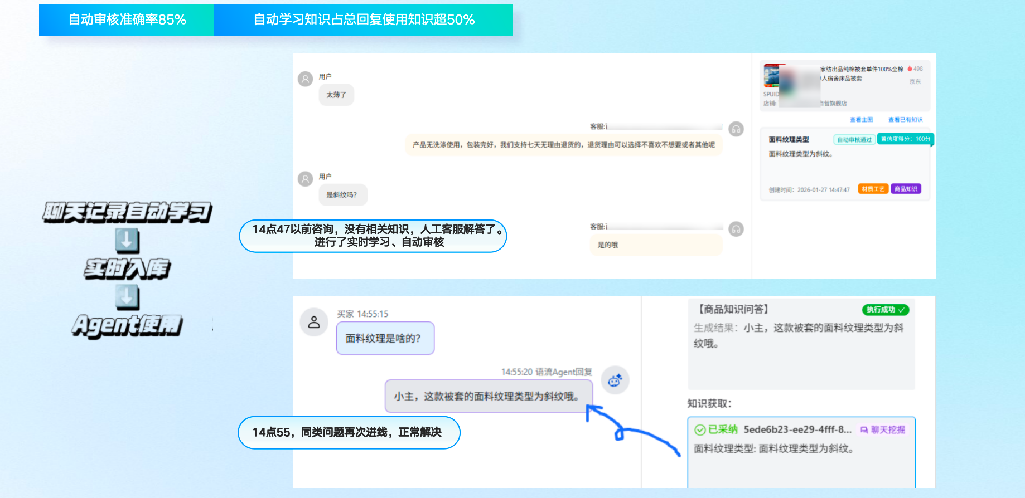Select the 自动学习知识占总回复使用知识超50% banner
The image size is (1025, 498).
tap(364, 20)
